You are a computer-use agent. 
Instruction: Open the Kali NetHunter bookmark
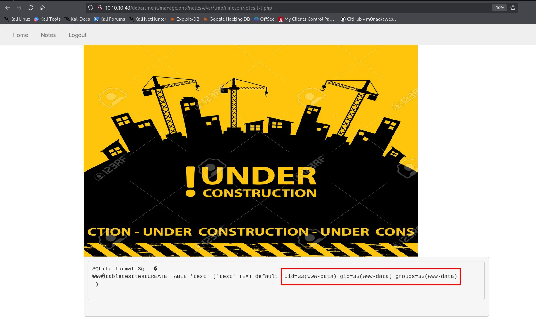coord(148,19)
